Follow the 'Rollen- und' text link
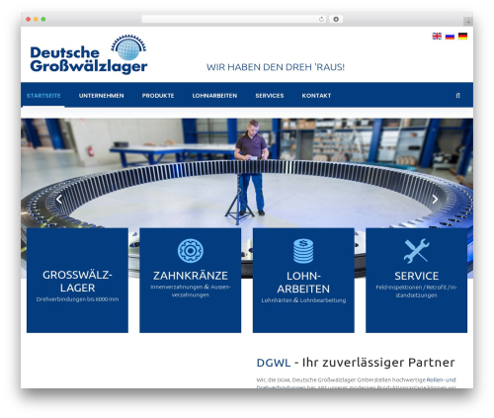The height and width of the screenshot is (418, 494). coord(441,379)
